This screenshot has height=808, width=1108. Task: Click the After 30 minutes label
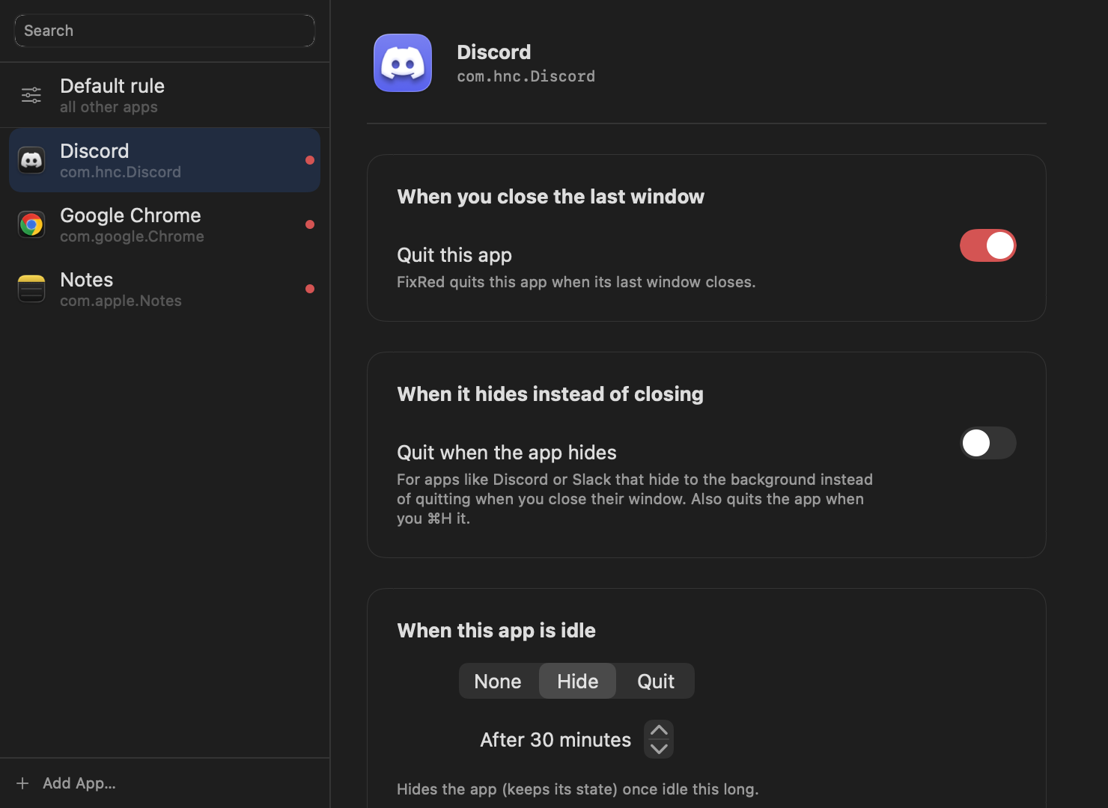coord(555,740)
